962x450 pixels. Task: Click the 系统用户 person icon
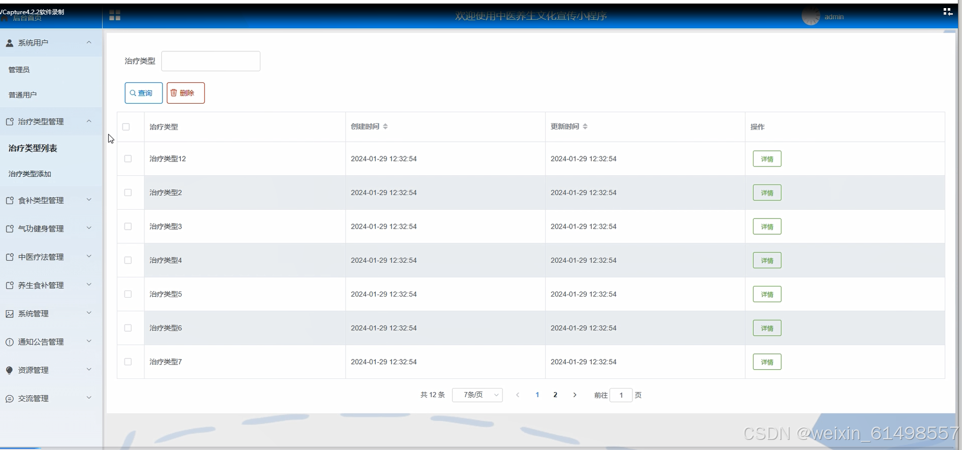(10, 43)
